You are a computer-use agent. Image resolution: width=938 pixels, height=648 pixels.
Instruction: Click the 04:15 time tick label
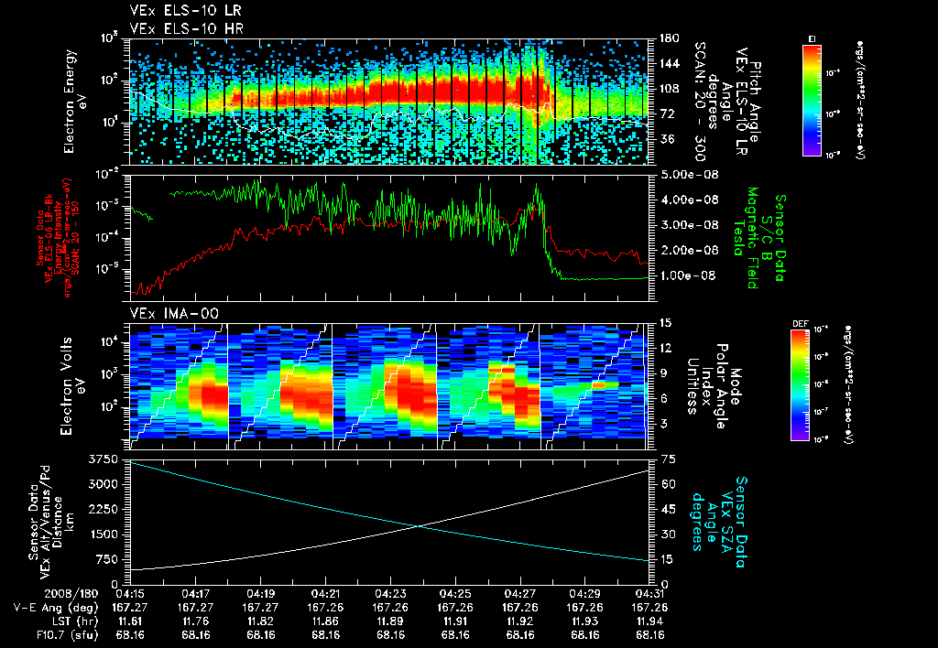[130, 594]
